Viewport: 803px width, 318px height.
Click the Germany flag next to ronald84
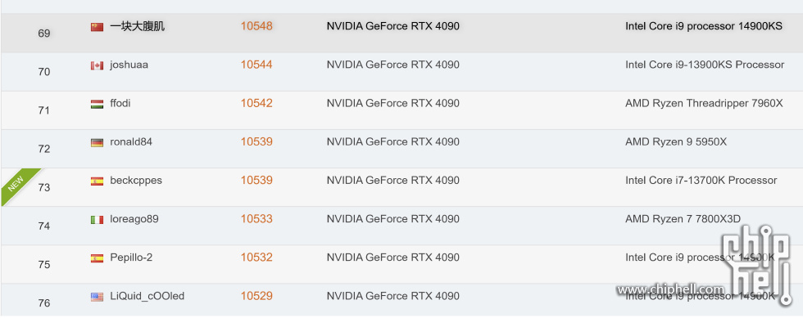click(97, 142)
